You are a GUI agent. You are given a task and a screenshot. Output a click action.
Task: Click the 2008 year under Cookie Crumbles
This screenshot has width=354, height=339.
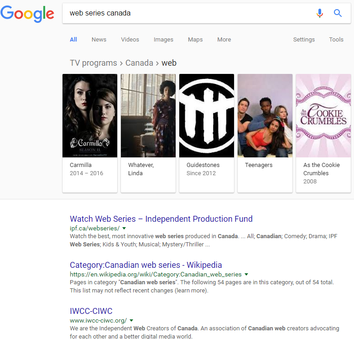pos(310,181)
